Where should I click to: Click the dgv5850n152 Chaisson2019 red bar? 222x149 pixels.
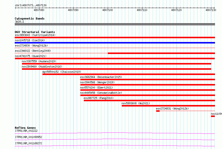pyautogui.click(x=129, y=74)
